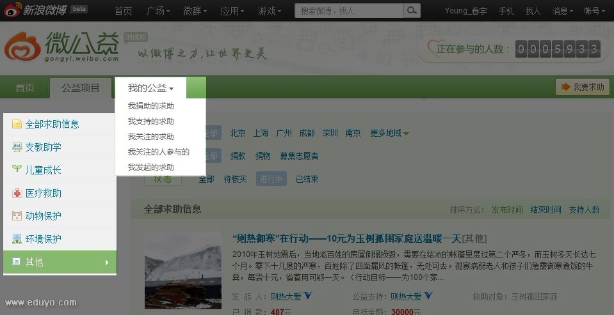Open the "则热御寒"在行动 project title link
Screen dimensions: 614x315
point(346,238)
